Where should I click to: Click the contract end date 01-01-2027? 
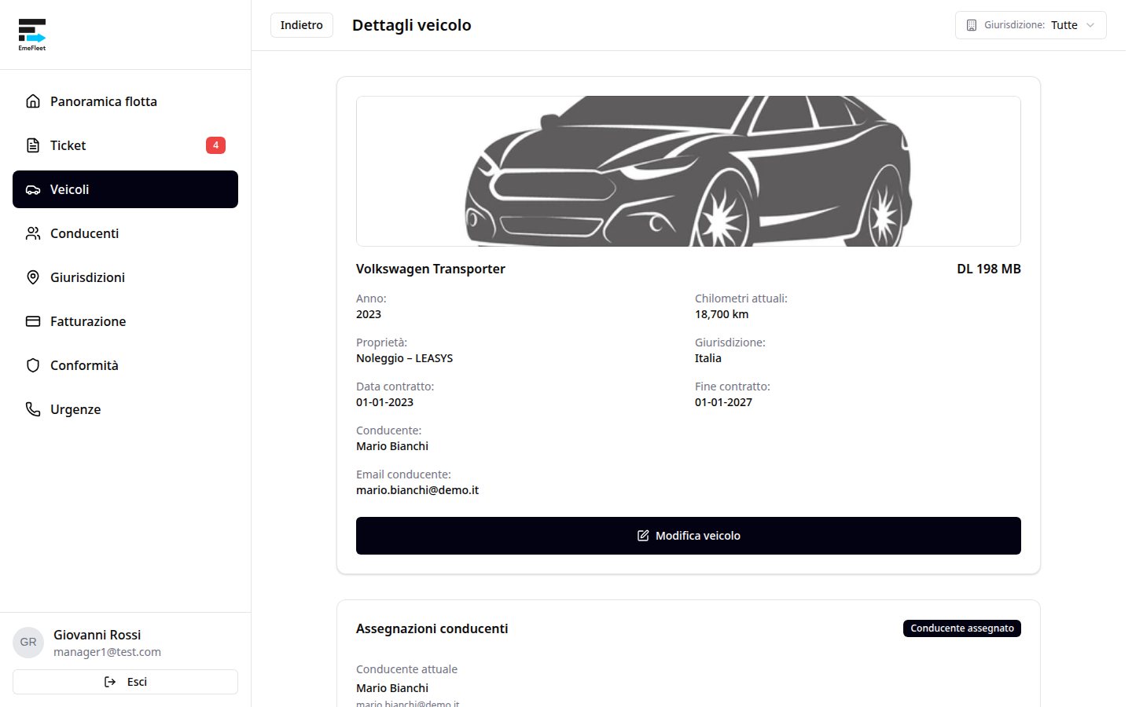point(724,402)
